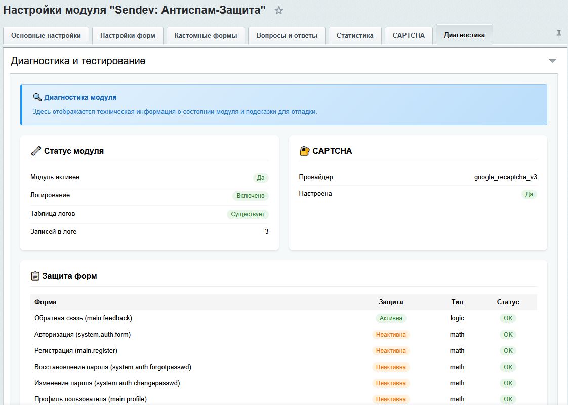Open the Вопросы и ответы tab
The height and width of the screenshot is (405, 568).
pyautogui.click(x=287, y=35)
